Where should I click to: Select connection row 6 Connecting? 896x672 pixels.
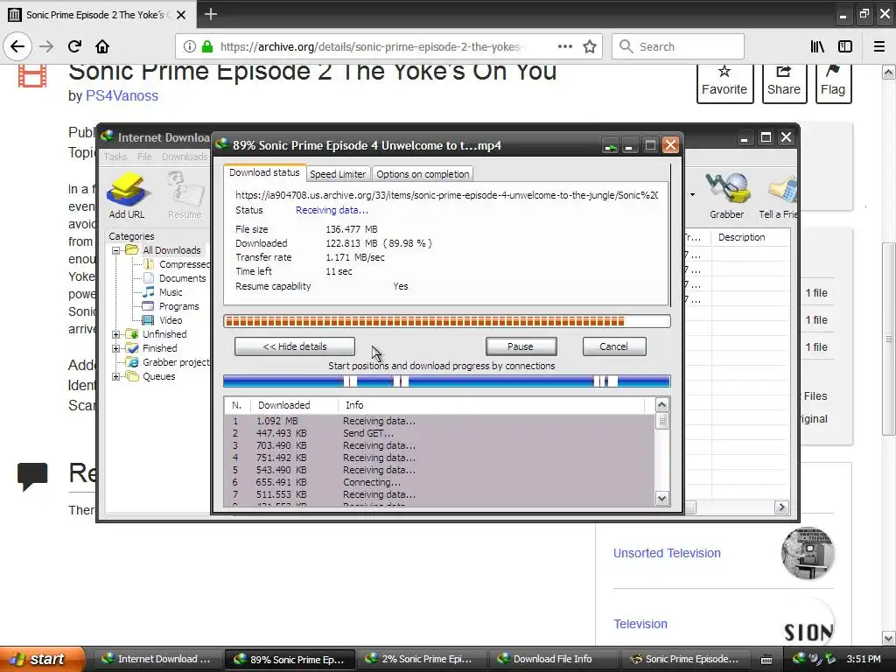coord(439,482)
